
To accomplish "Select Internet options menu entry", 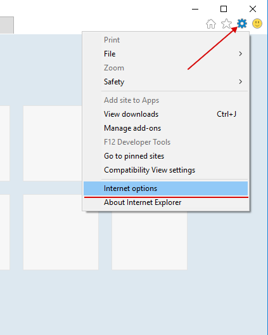I will [165, 188].
